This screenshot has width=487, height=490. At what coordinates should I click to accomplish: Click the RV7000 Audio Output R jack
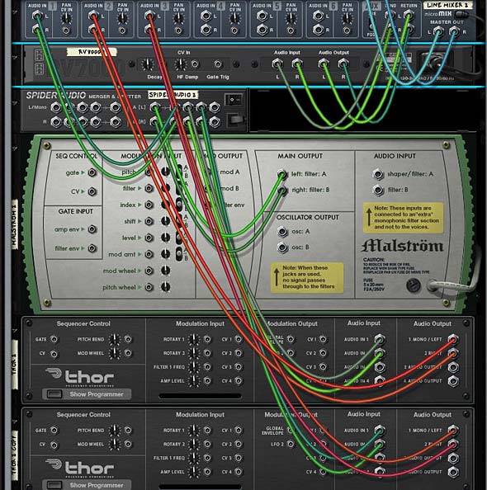pos(343,64)
